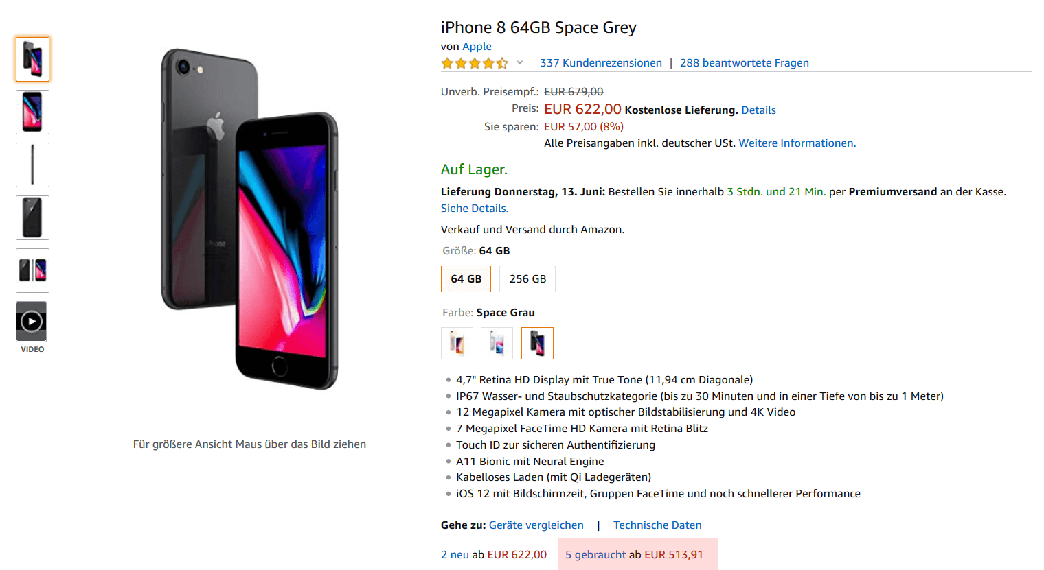Open the 337 Kundenrezensionen link

[x=600, y=63]
